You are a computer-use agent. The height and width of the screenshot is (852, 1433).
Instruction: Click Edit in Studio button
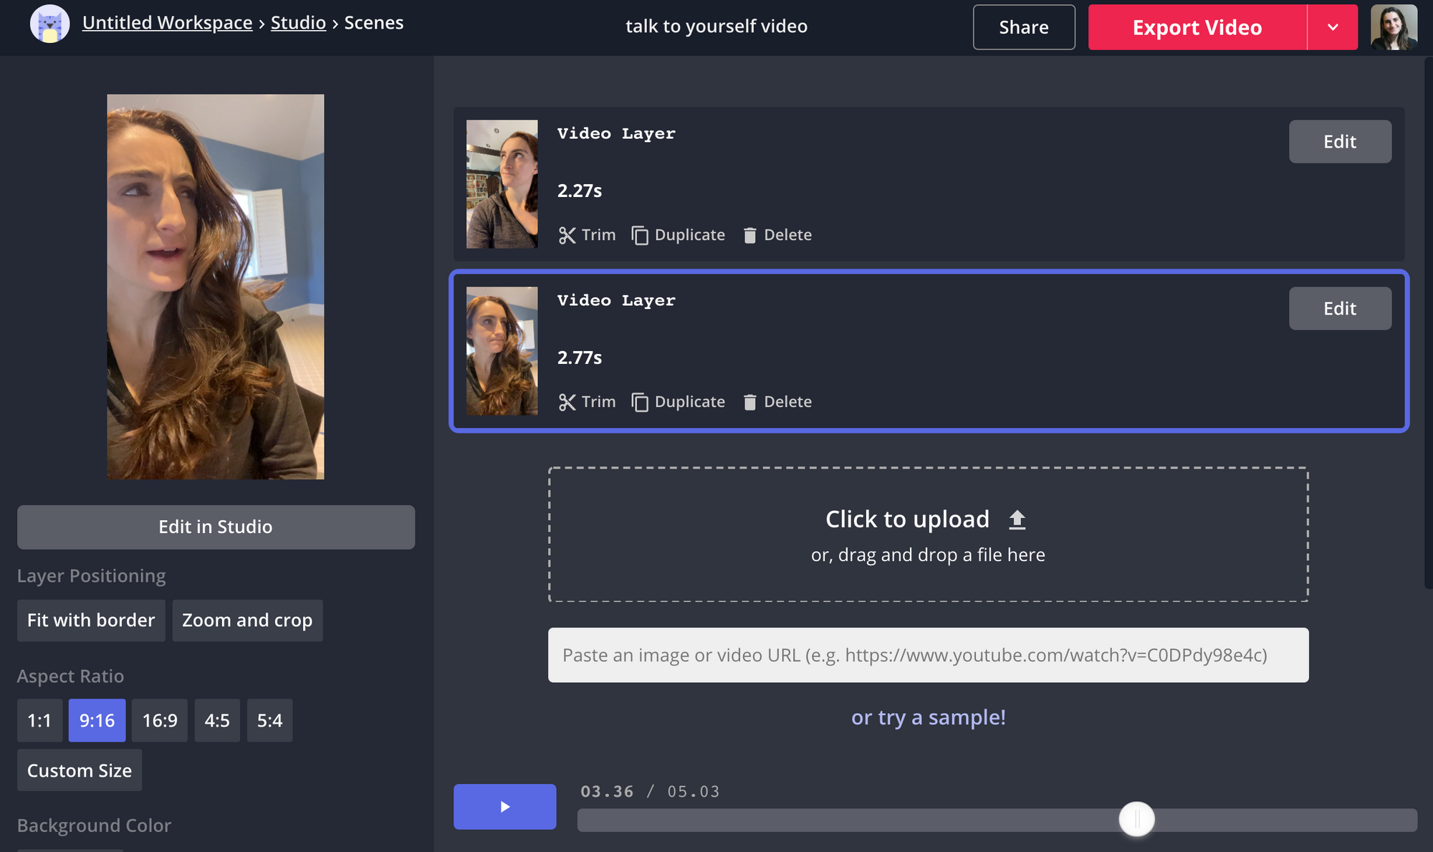[x=216, y=527]
